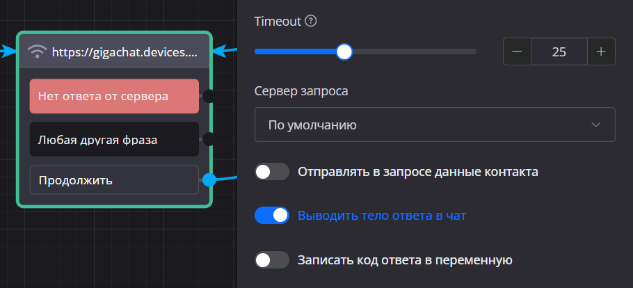Screen dimensions: 633x288
Task: Click the right blue arrow pointing at node
Action: 221,50
